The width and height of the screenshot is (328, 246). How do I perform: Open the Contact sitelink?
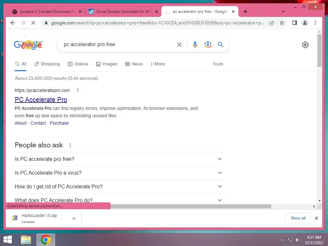38,123
